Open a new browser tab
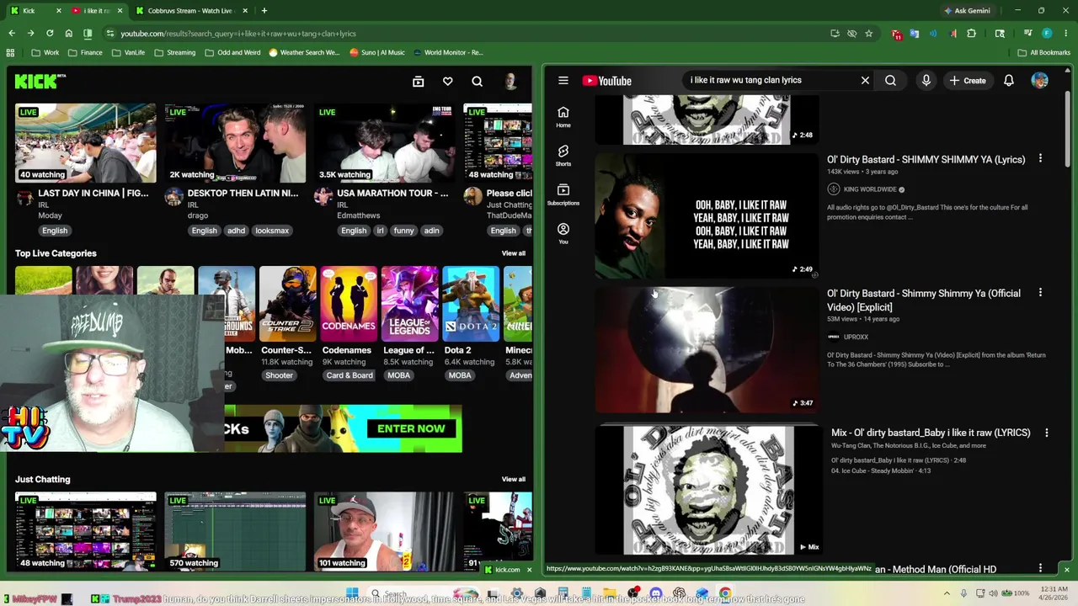 click(264, 11)
